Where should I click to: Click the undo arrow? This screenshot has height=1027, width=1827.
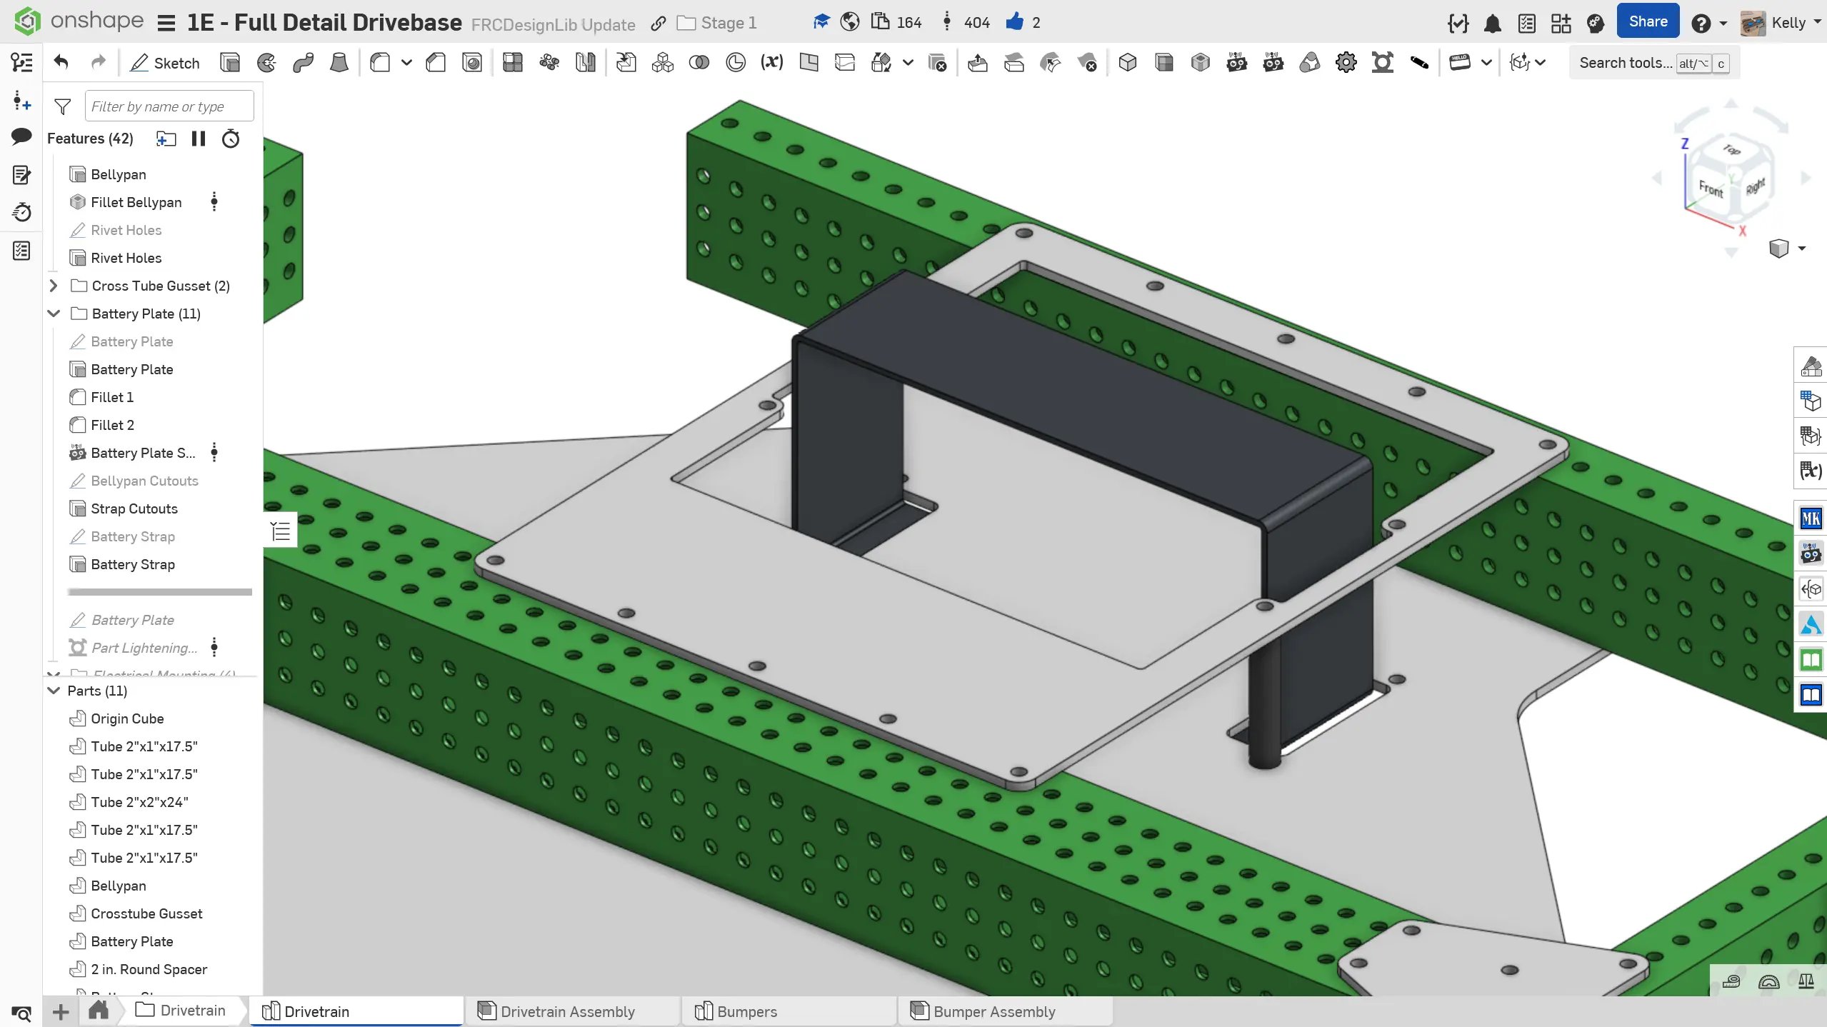(x=61, y=63)
